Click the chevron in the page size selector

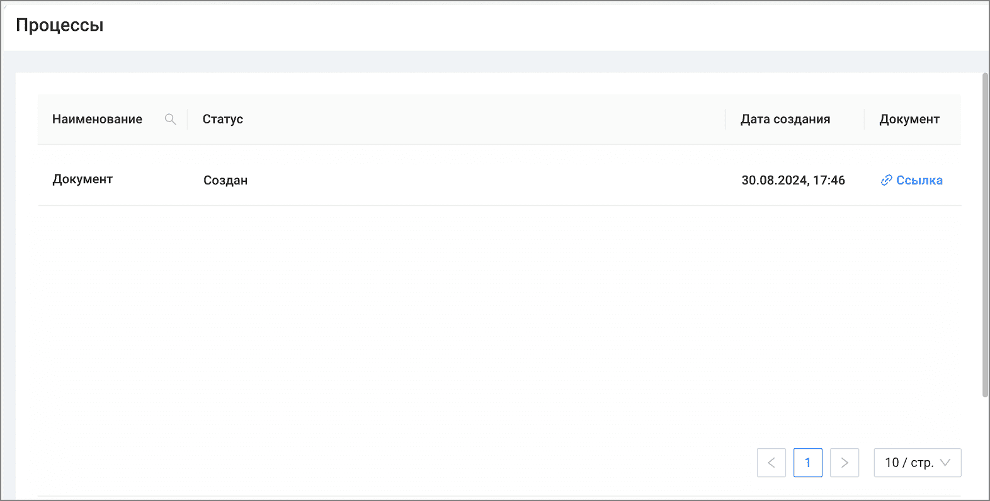[x=945, y=463]
